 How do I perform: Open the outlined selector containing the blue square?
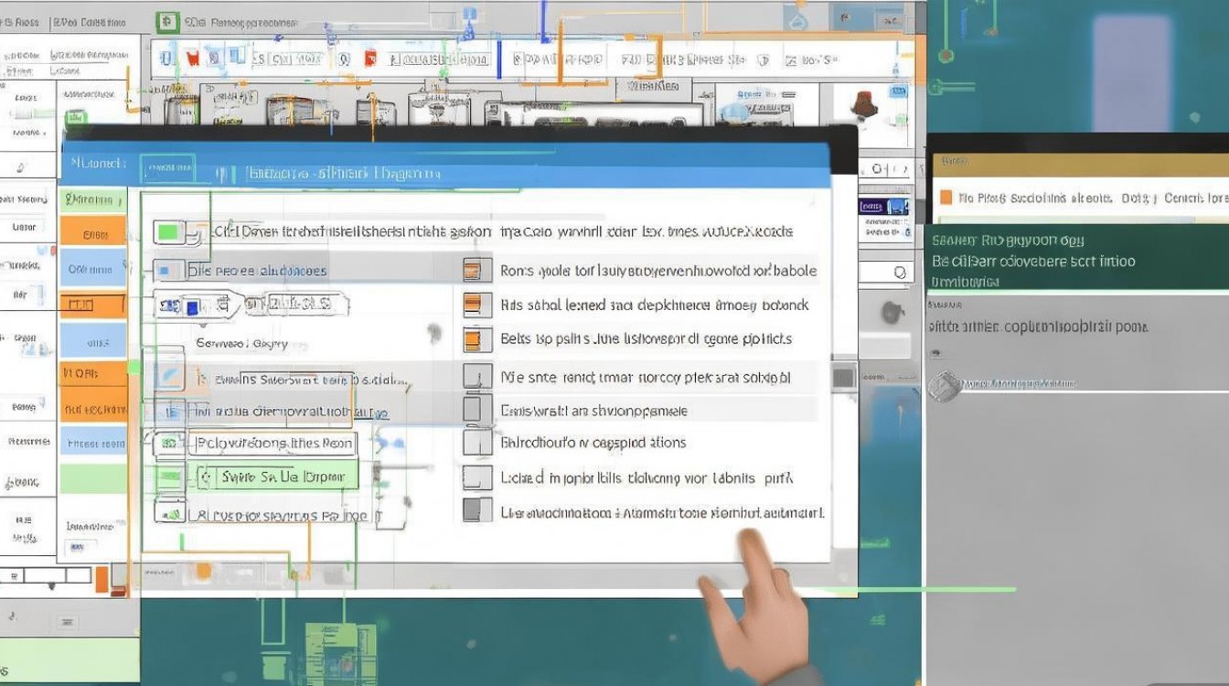click(197, 305)
